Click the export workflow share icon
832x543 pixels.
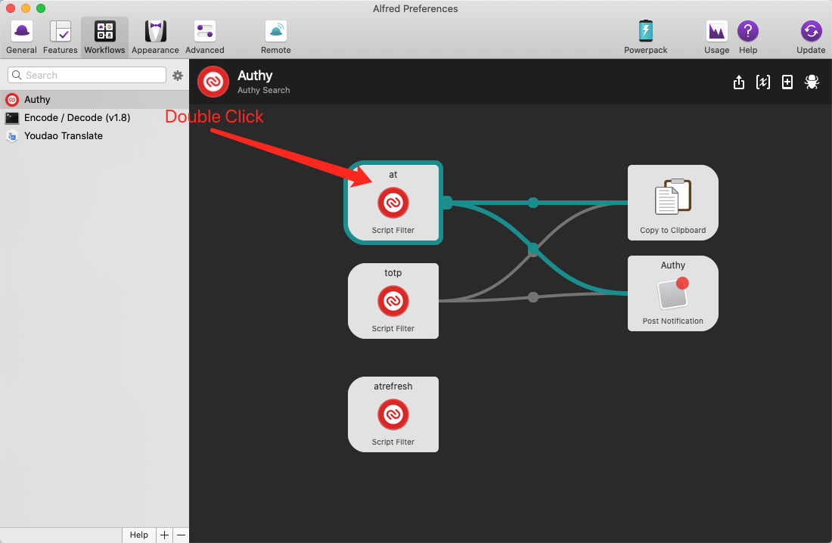739,82
